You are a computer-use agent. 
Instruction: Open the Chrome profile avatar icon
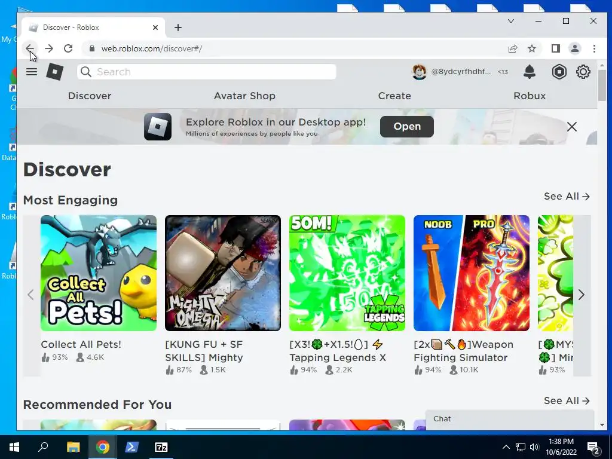point(574,48)
